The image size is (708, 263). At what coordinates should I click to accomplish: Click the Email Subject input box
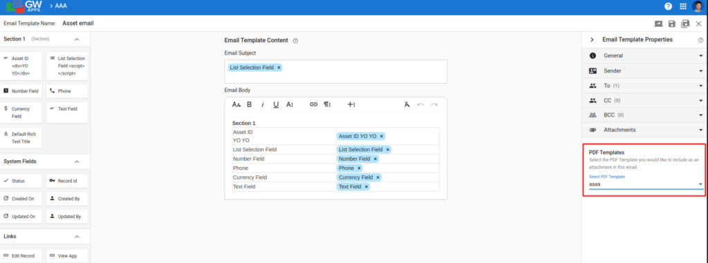click(x=336, y=71)
